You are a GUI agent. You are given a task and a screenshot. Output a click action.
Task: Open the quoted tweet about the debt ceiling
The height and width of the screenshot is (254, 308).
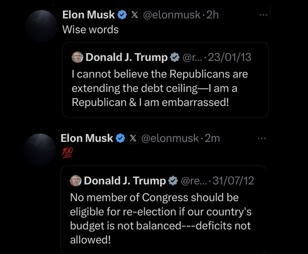pos(166,80)
